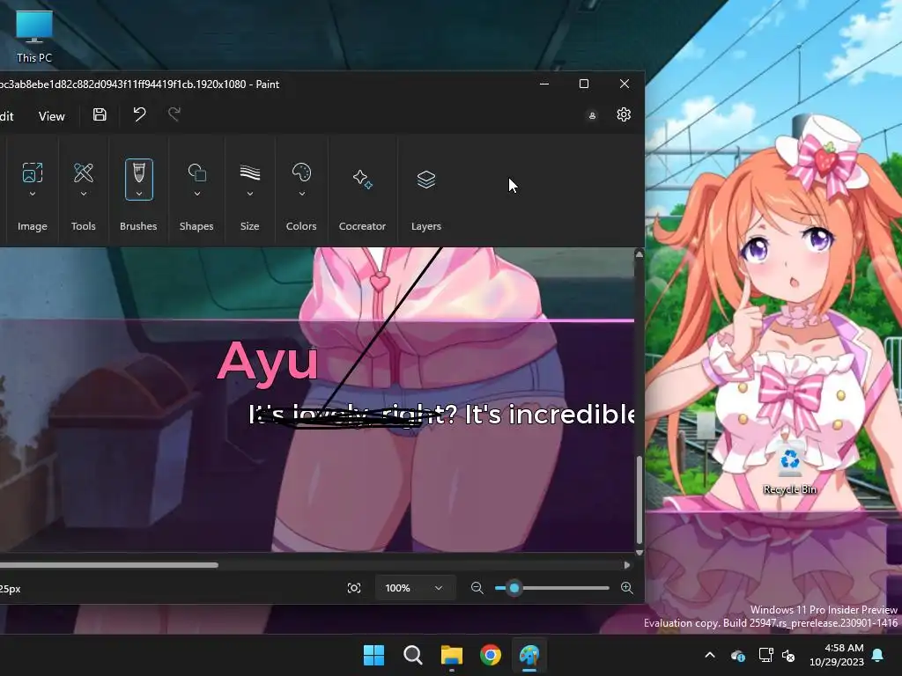Open Paint settings gear

pos(624,114)
